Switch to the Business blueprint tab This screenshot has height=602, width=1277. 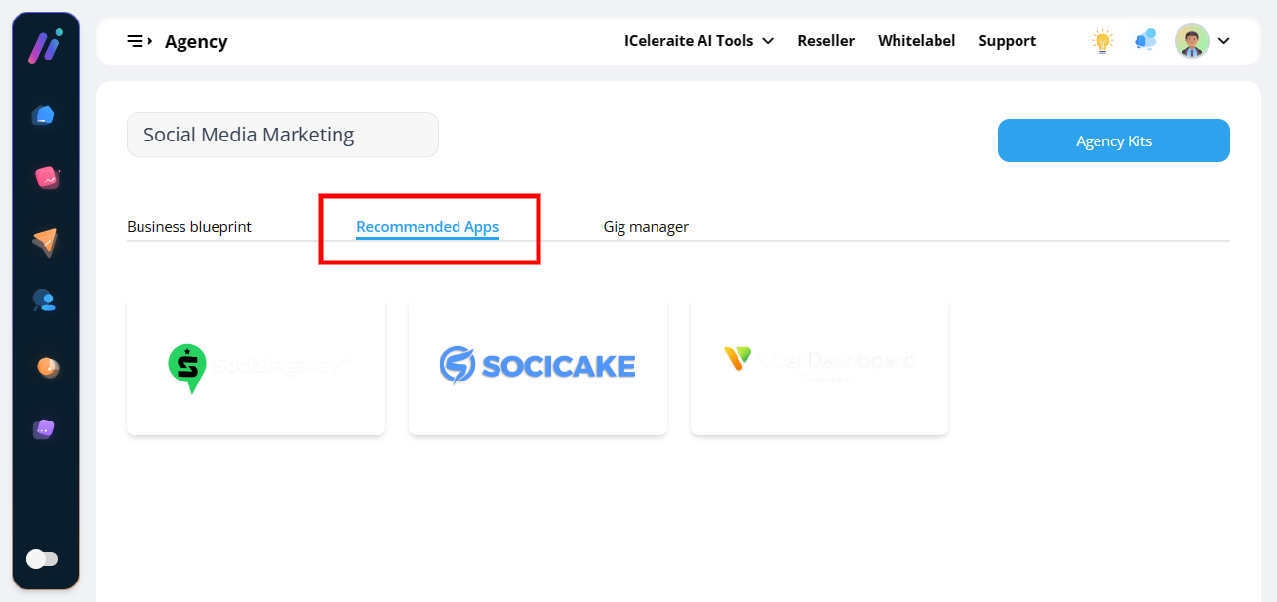(189, 227)
